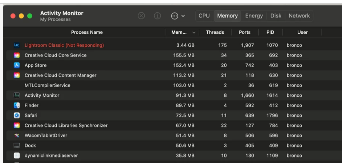This screenshot has width=342, height=163.
Task: Stop the selected process with X button
Action: (x=141, y=16)
